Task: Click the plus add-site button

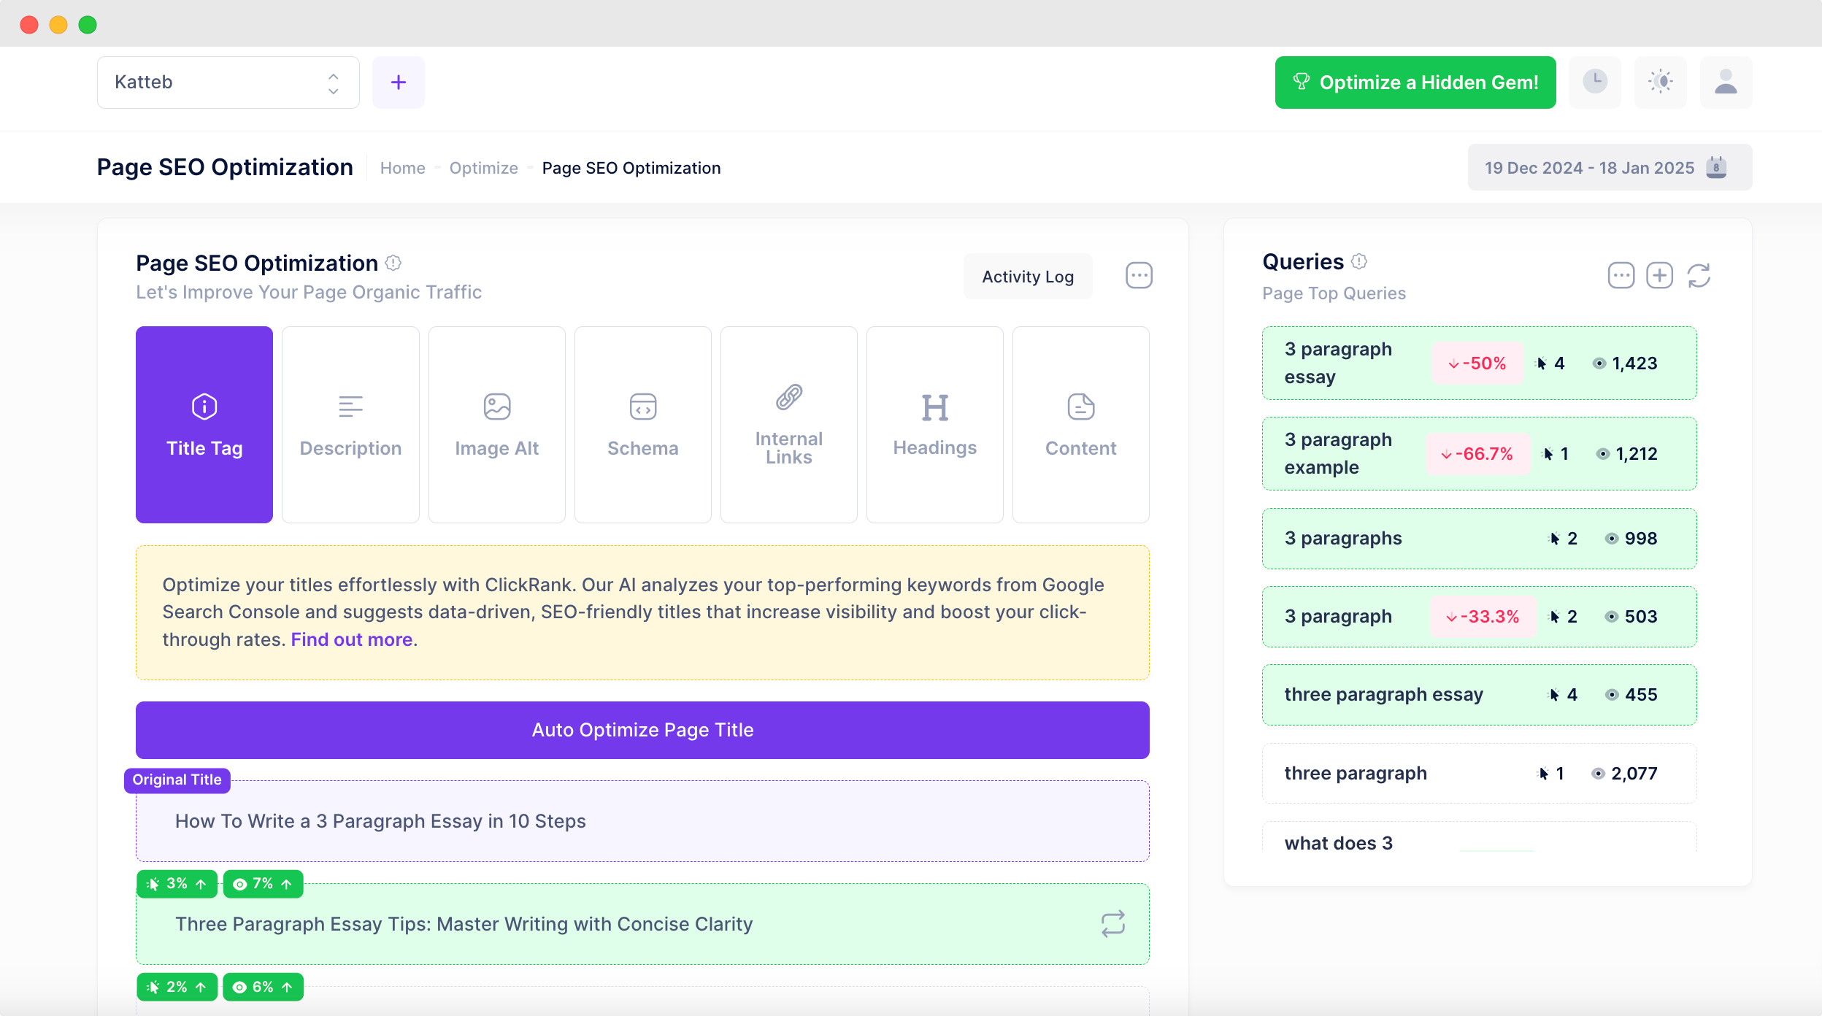Action: [x=399, y=82]
